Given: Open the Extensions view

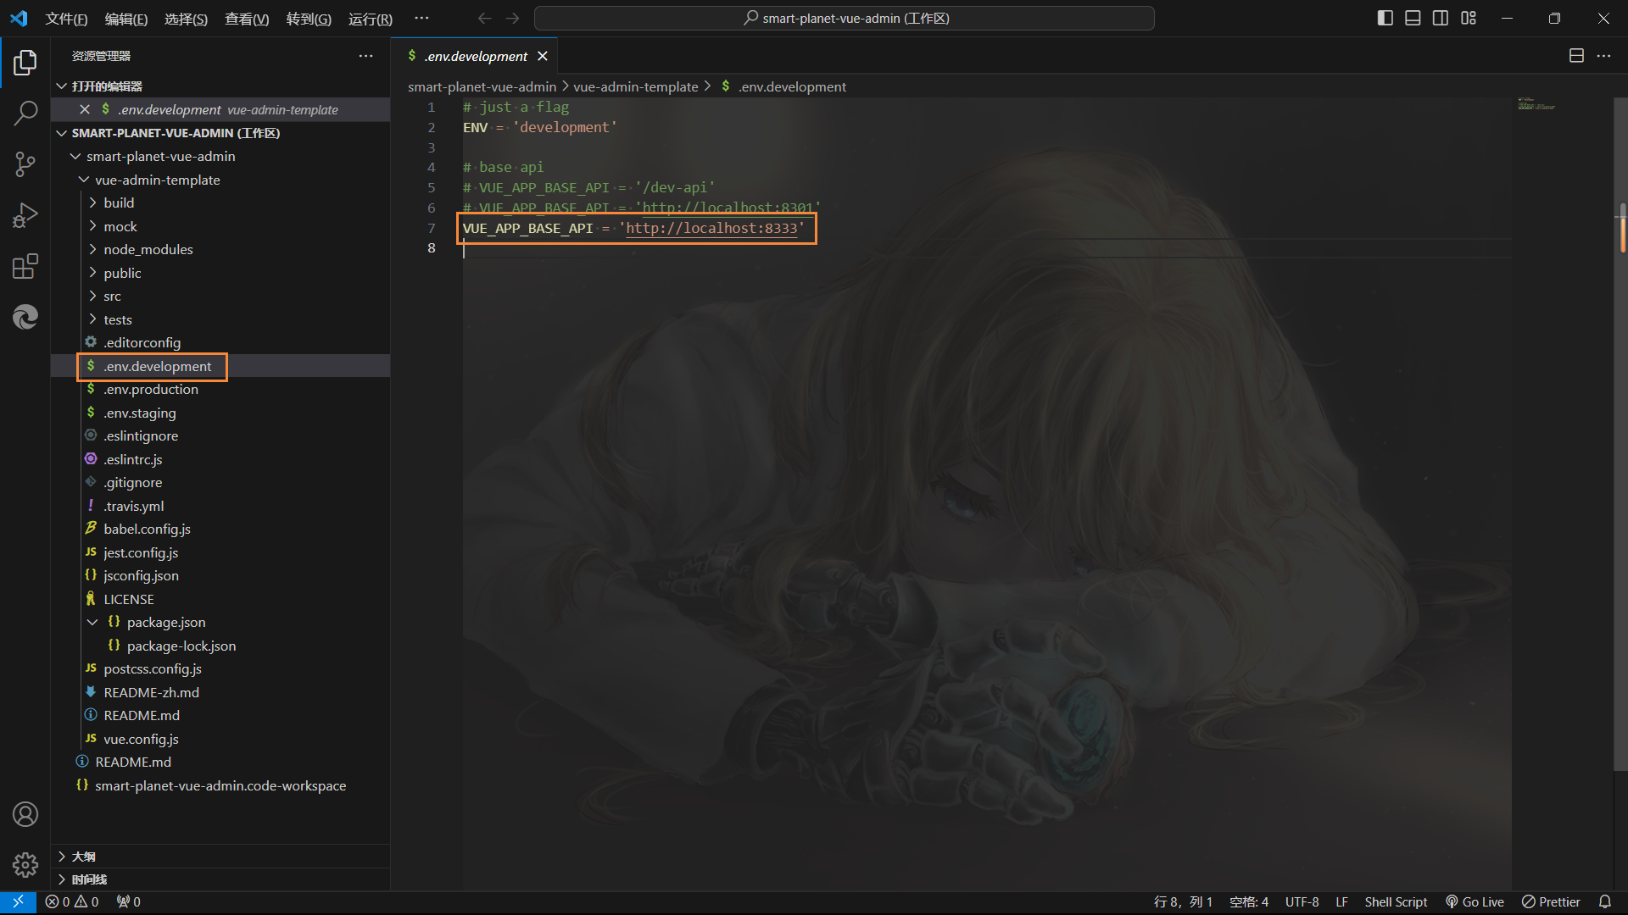Looking at the screenshot, I should coord(25,267).
